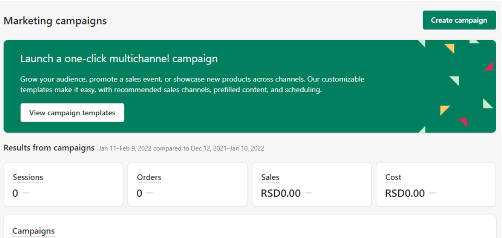Click the Results from campaigns heading
Image resolution: width=502 pixels, height=238 pixels.
[49, 148]
